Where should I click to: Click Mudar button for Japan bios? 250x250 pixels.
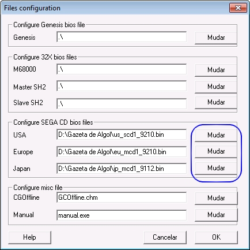(216, 169)
